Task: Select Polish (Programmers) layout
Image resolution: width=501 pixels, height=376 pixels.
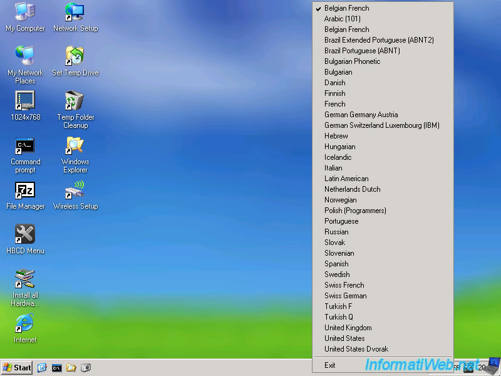Action: 383,211
